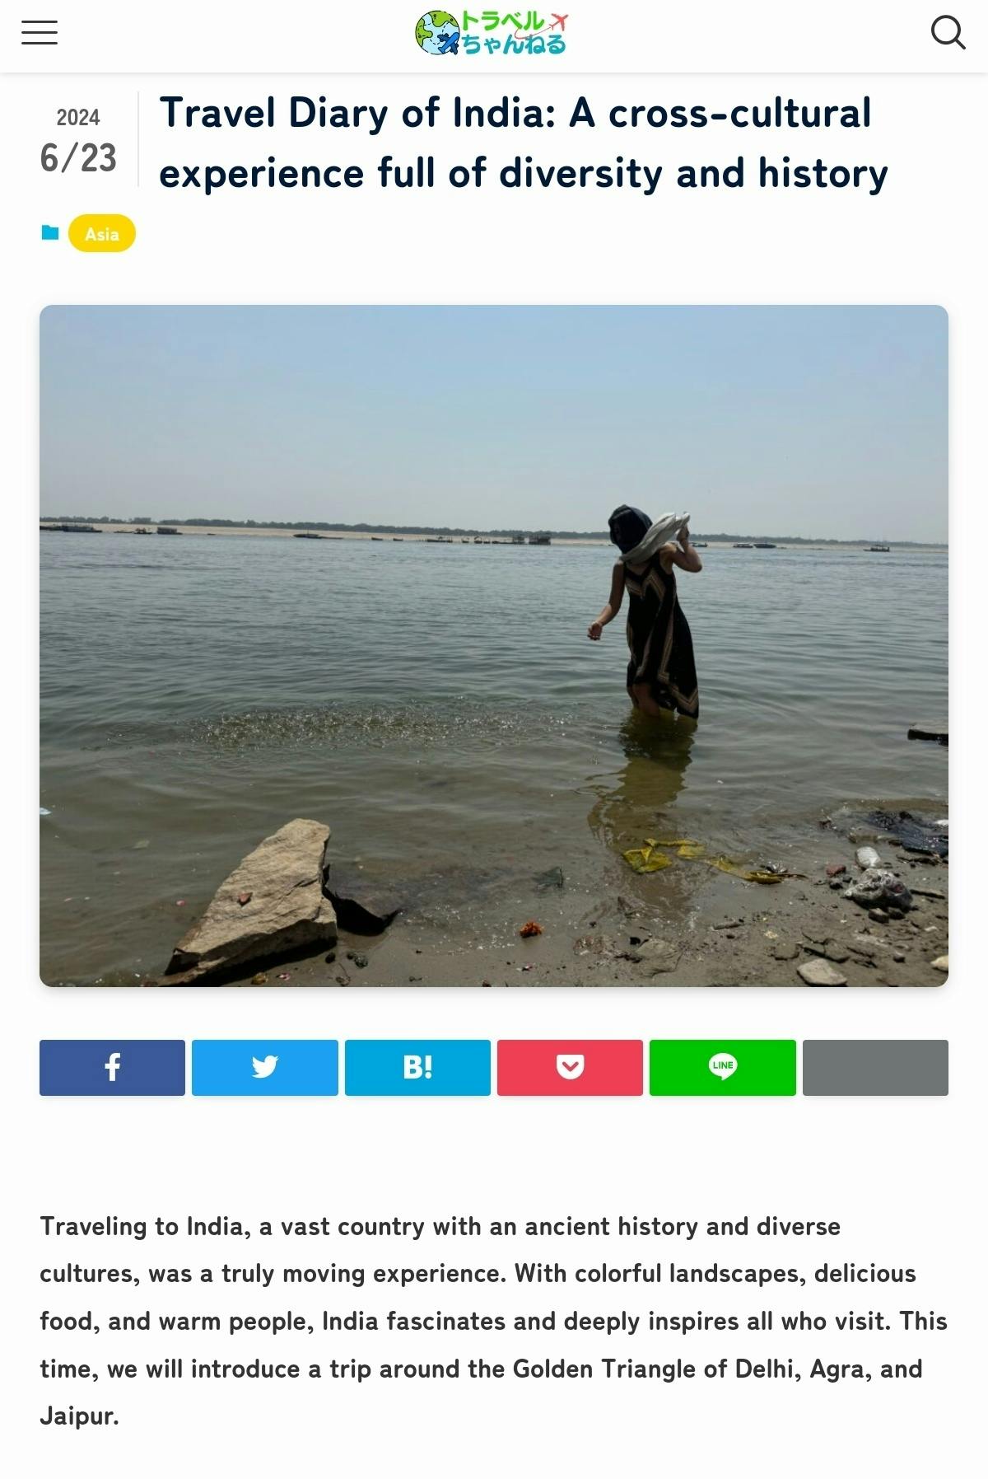Viewport: 988px width, 1479px height.
Task: Click the Travel Diary of India title
Action: click(x=524, y=143)
